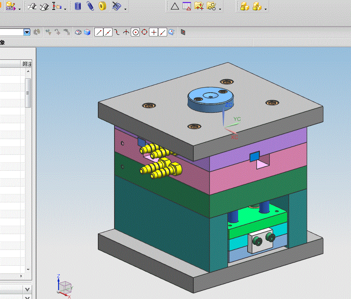Toggle Point on Curve snap
Image resolution: width=351 pixels, height=299 pixels.
(163, 32)
